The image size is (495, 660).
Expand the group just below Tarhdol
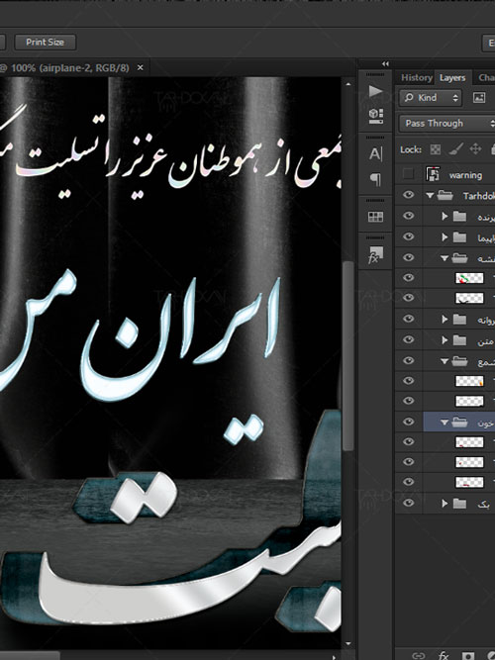pos(445,216)
